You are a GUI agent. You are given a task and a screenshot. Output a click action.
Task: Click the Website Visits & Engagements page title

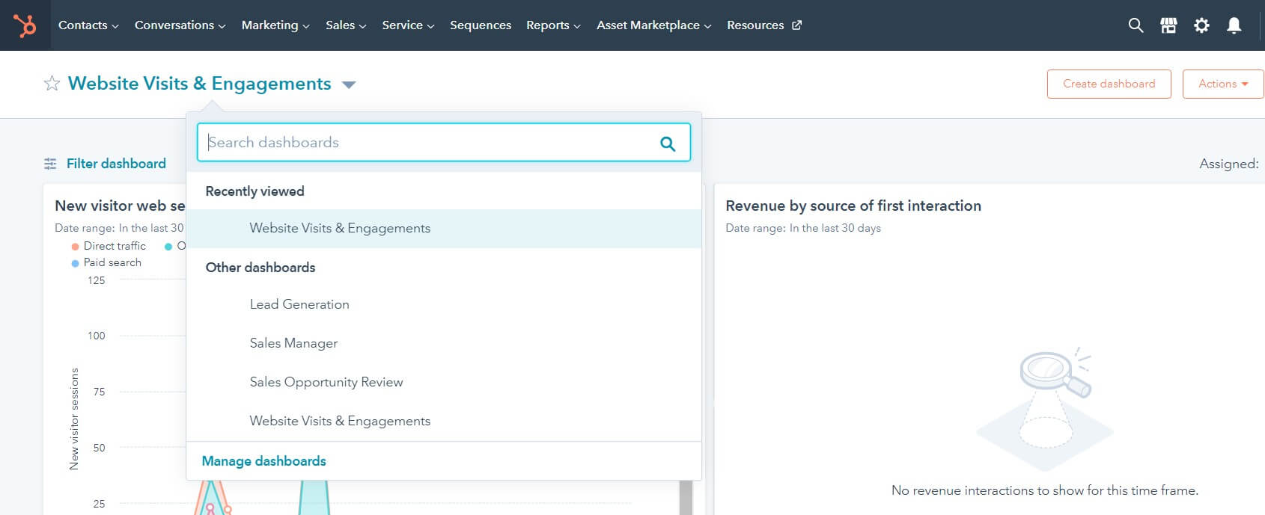pos(199,84)
